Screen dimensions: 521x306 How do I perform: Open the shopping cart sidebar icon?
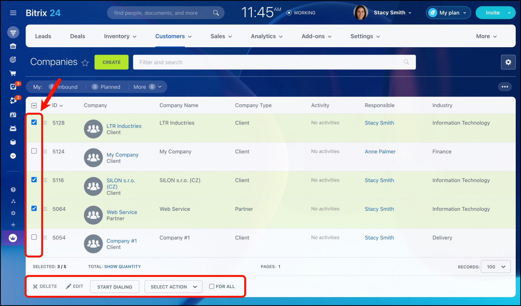click(13, 74)
